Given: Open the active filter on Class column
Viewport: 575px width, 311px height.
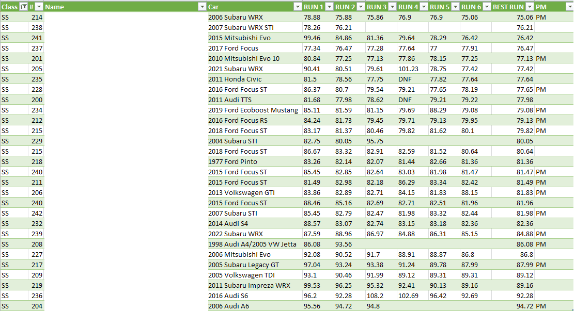Looking at the screenshot, I should click(23, 7).
